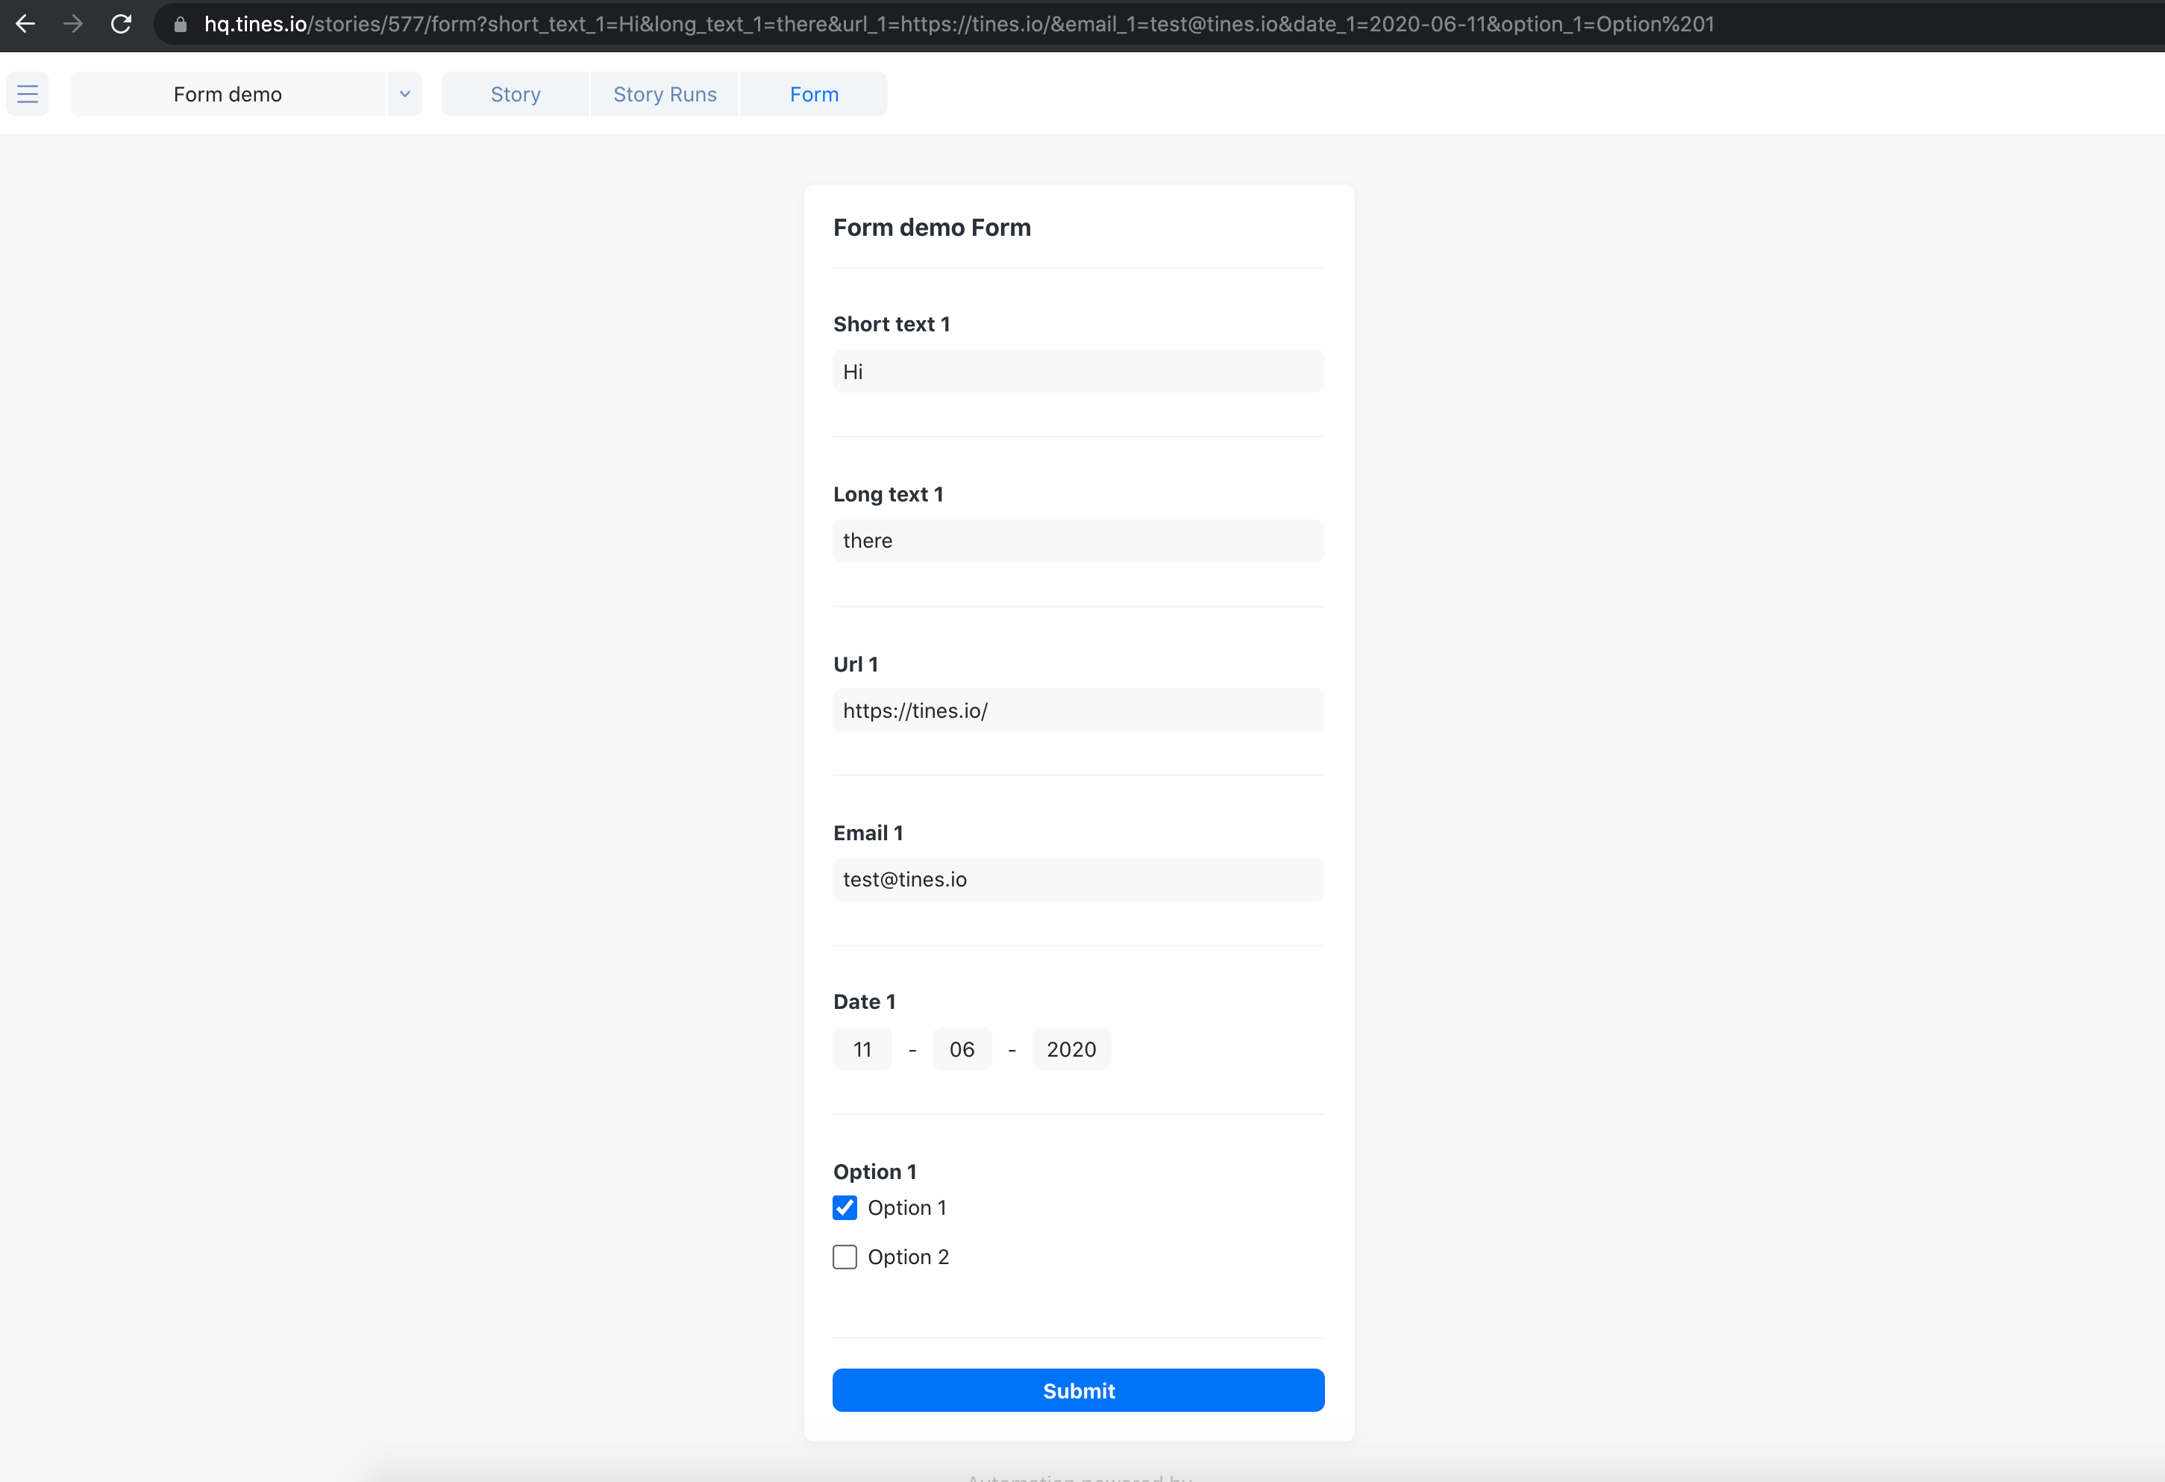Open the hamburger sidebar menu
Screen dimensions: 2165x1482
27,94
